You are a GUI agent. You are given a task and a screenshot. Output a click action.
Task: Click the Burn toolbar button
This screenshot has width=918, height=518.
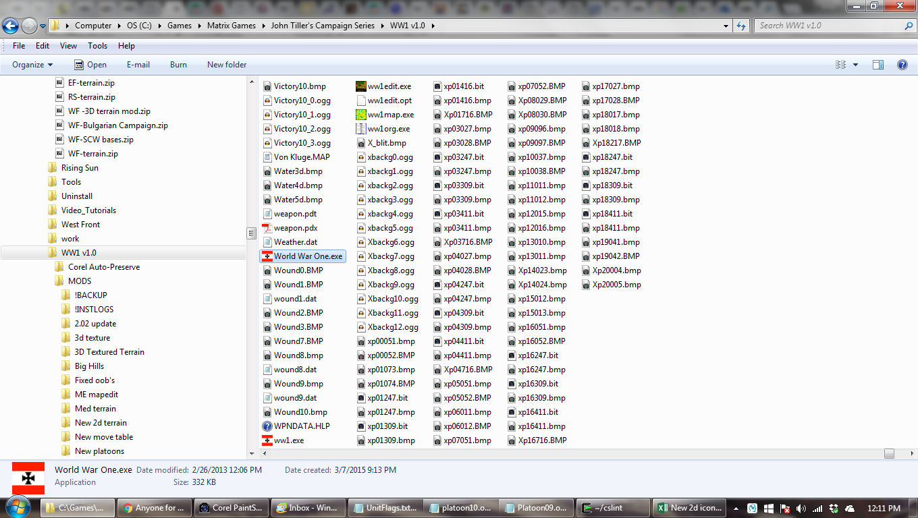tap(178, 65)
